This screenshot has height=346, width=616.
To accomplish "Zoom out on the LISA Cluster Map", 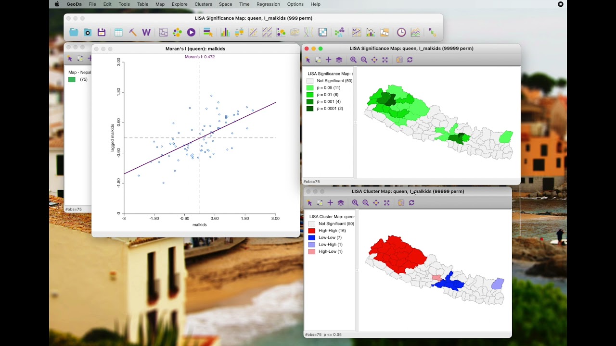I will click(x=366, y=203).
